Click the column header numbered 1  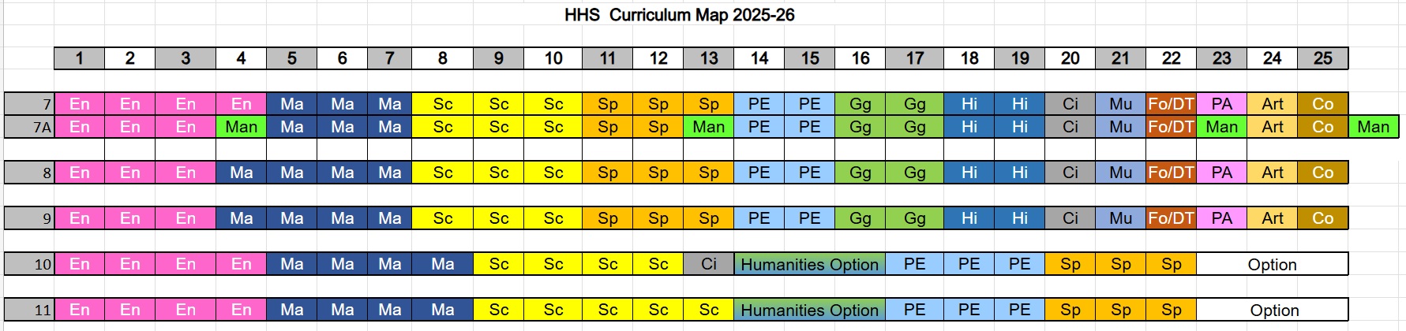pyautogui.click(x=80, y=58)
